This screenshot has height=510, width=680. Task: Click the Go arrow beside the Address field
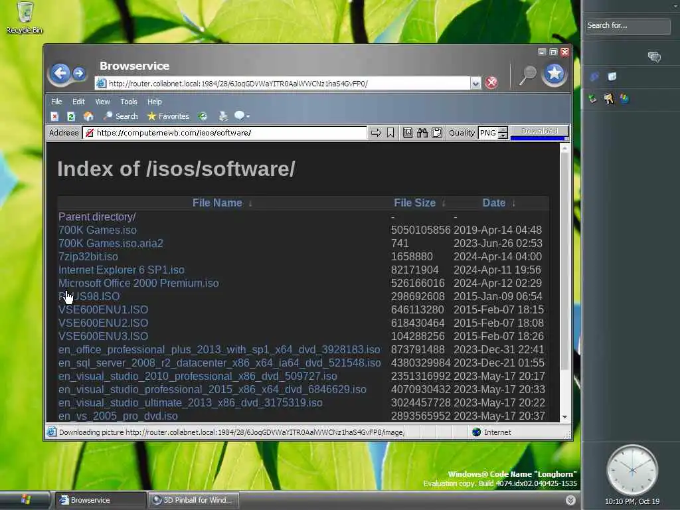pos(376,133)
